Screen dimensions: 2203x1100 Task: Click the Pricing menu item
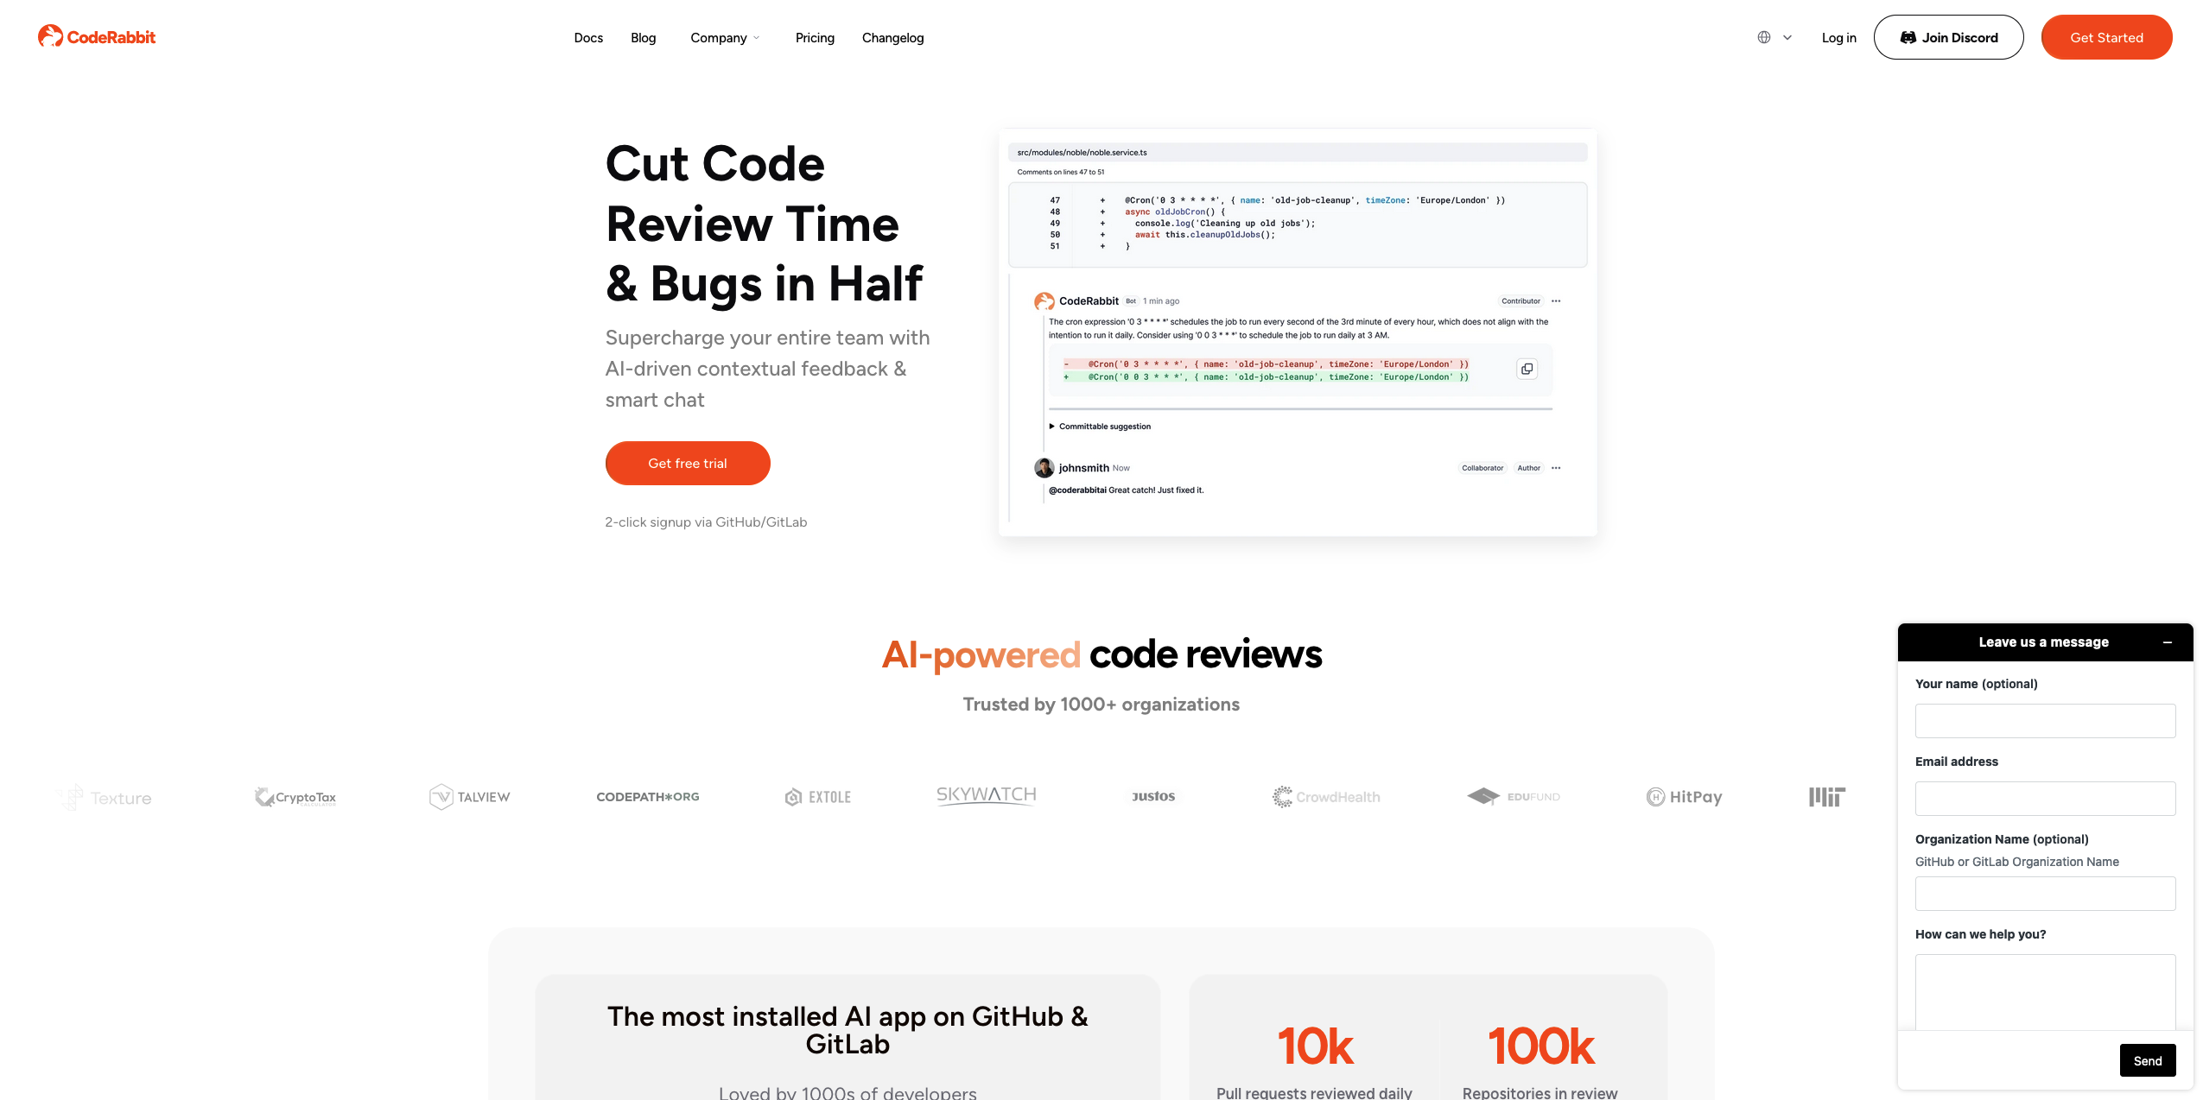tap(815, 36)
